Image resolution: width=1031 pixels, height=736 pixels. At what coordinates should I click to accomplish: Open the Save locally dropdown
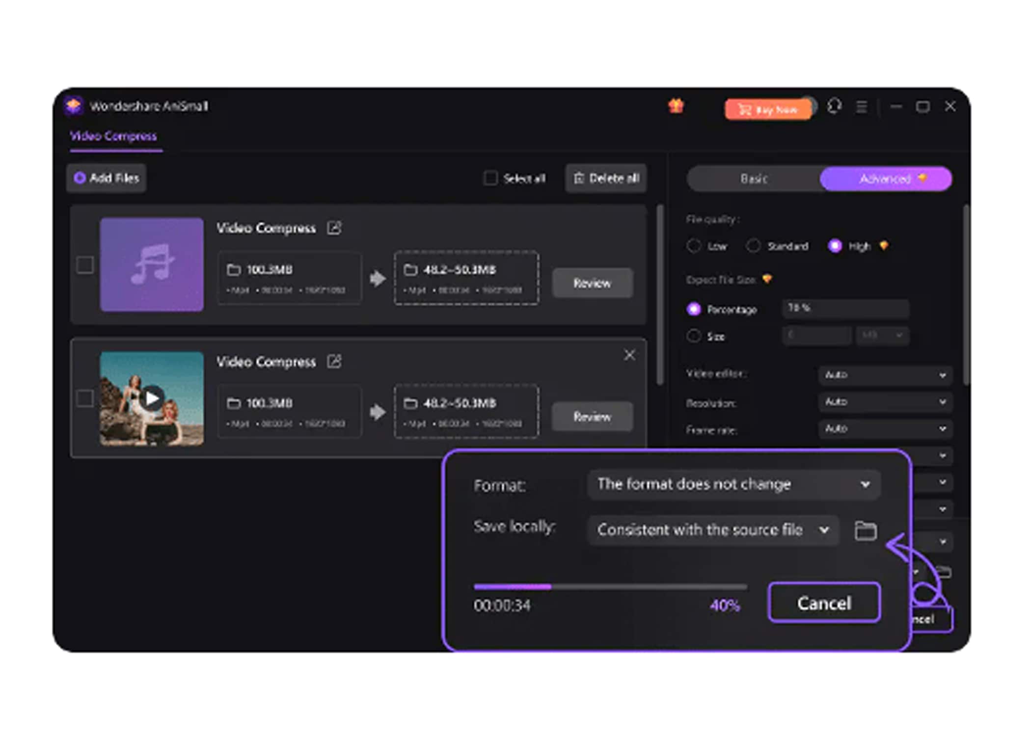point(712,530)
